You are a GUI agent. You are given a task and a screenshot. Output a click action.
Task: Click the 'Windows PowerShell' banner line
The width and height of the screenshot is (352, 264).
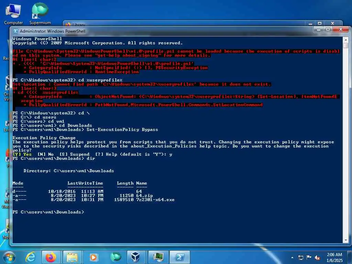[x=37, y=38]
